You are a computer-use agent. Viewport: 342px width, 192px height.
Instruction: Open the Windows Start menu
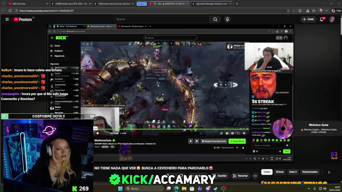pyautogui.click(x=120, y=189)
